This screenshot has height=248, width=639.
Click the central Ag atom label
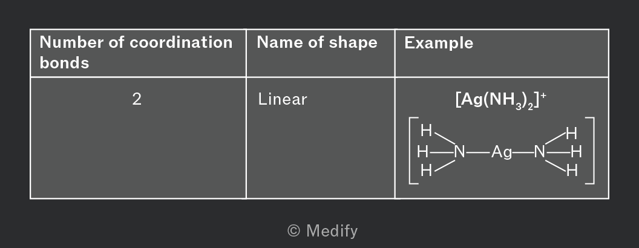(x=501, y=152)
